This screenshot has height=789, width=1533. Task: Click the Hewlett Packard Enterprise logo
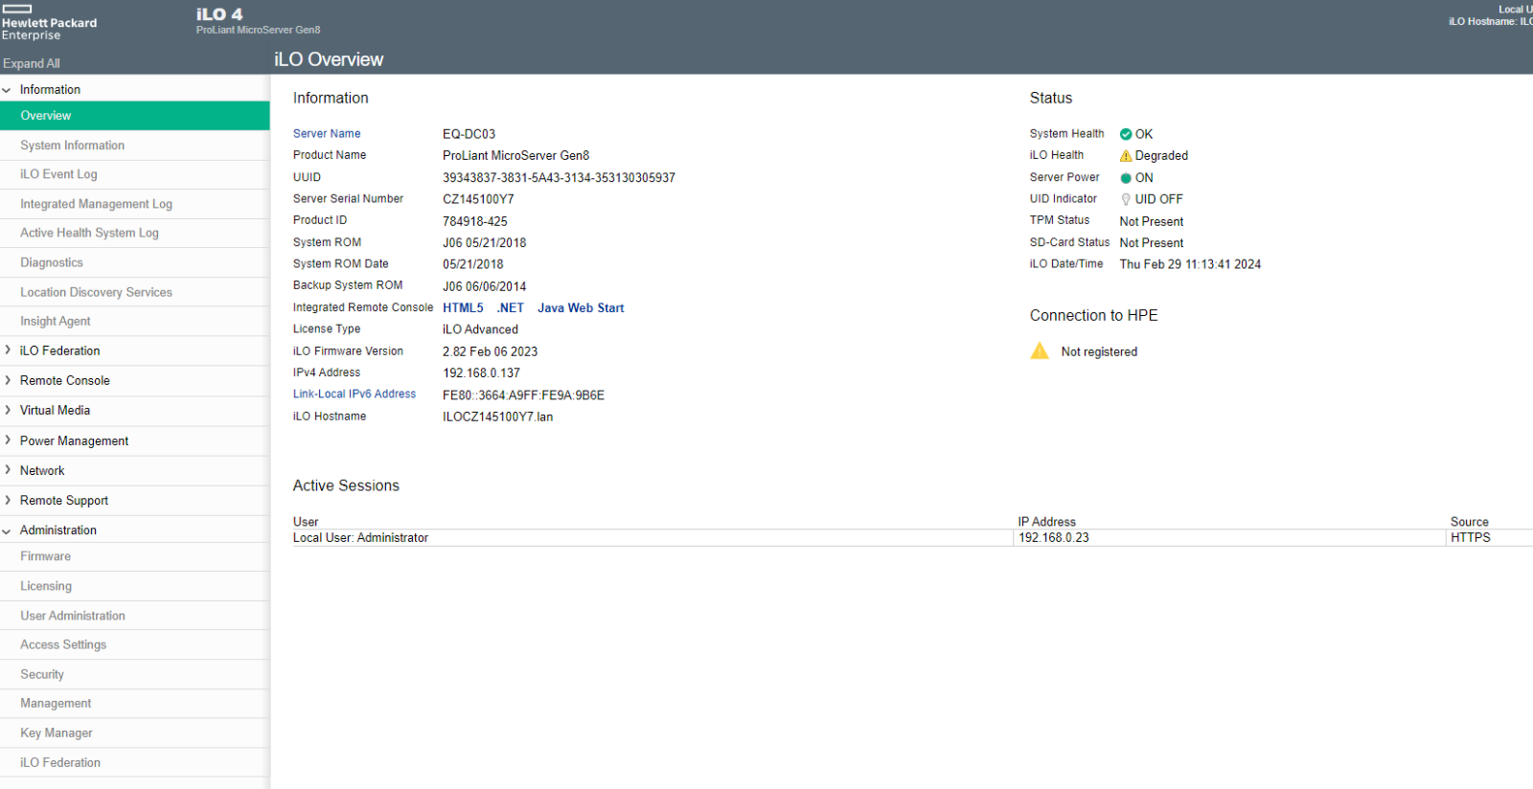tap(49, 23)
